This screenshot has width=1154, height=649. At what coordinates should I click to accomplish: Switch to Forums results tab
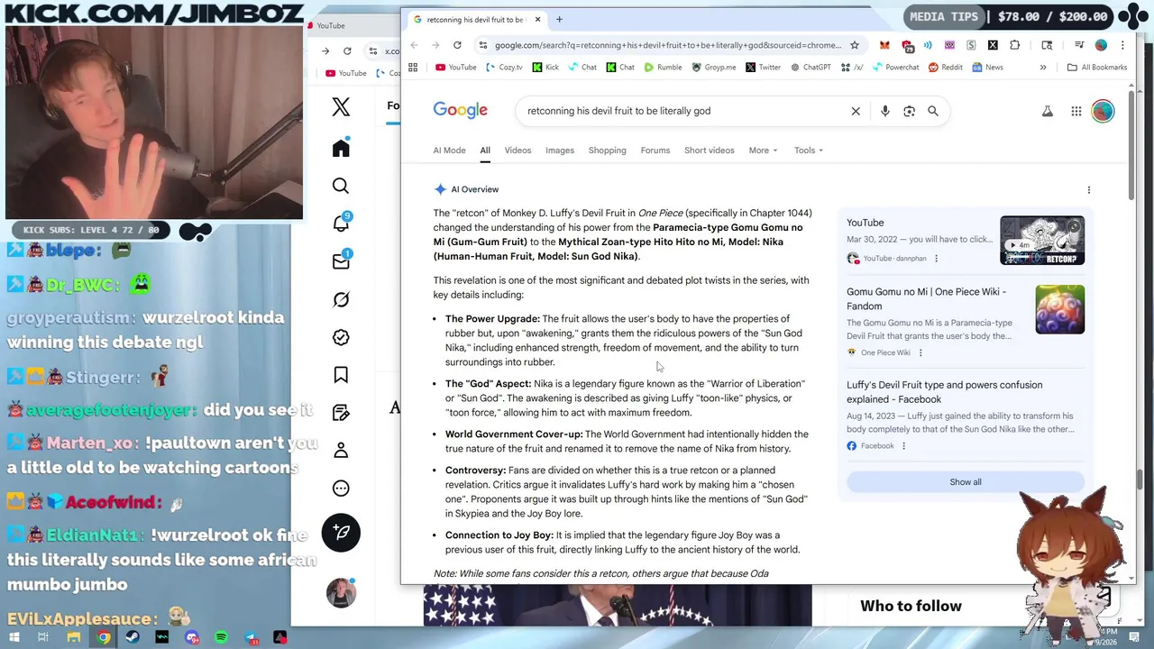click(655, 151)
